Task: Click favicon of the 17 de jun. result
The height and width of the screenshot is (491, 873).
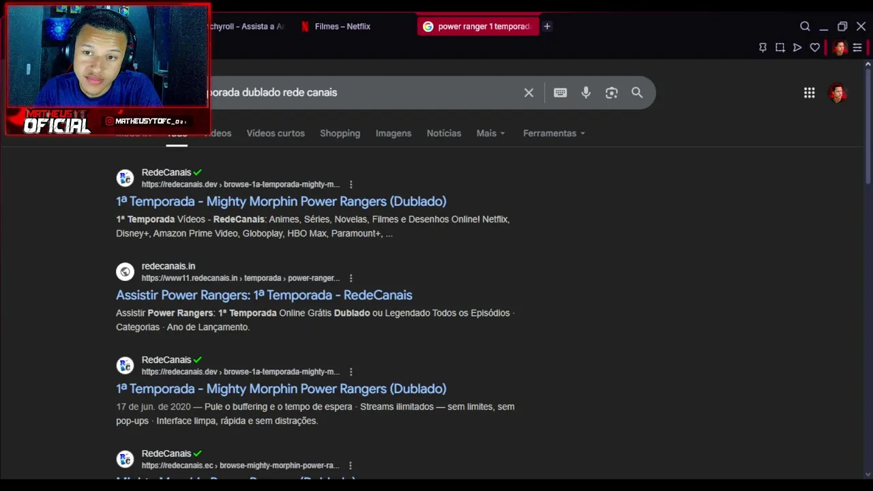Action: point(125,366)
